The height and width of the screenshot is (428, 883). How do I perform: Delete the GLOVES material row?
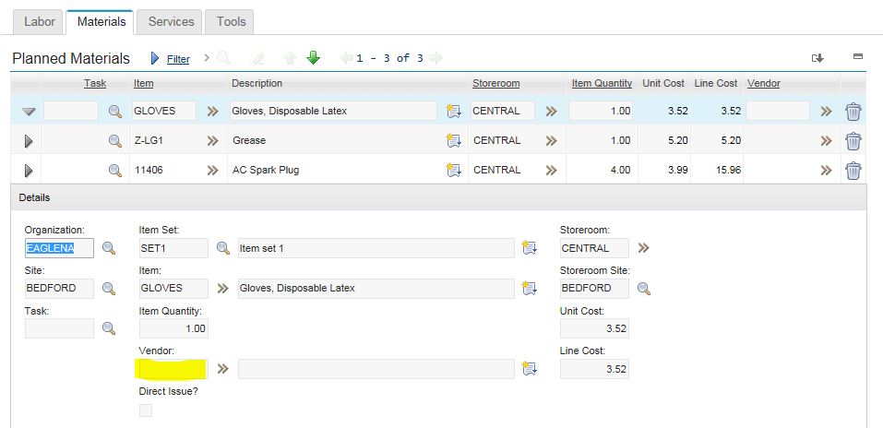853,112
